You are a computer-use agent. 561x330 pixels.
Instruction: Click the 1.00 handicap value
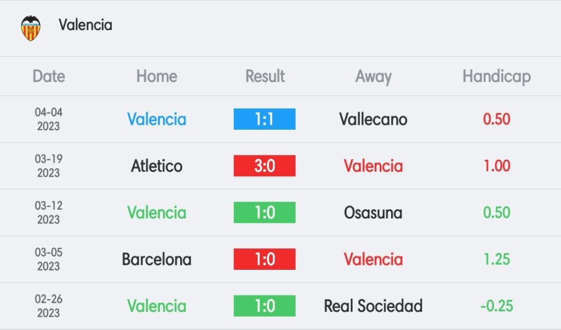pyautogui.click(x=496, y=166)
